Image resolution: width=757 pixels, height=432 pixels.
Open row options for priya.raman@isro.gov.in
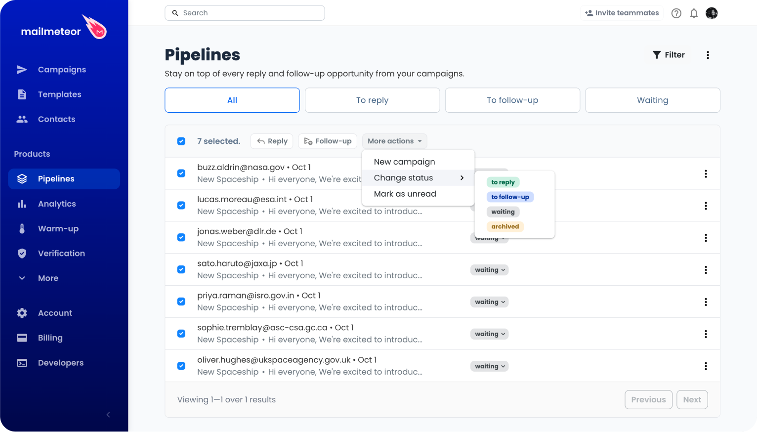coord(706,302)
